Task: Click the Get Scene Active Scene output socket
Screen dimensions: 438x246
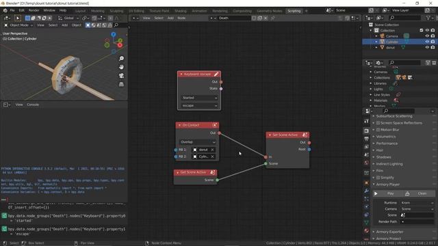Action: coord(218,180)
